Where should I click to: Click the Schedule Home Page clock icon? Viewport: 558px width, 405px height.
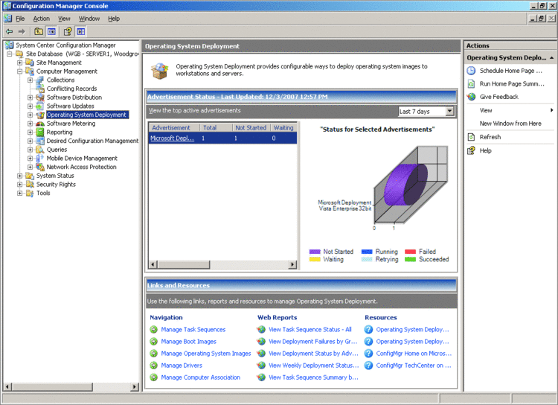(x=471, y=71)
